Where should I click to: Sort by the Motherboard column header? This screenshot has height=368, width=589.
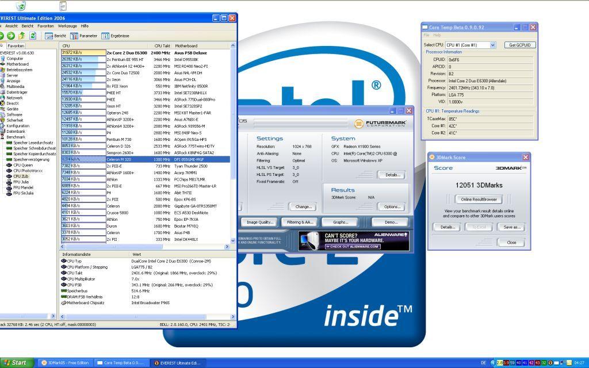pyautogui.click(x=201, y=46)
